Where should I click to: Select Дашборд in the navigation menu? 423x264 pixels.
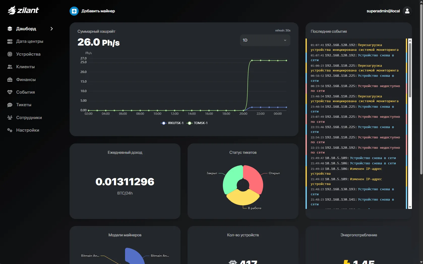point(26,29)
